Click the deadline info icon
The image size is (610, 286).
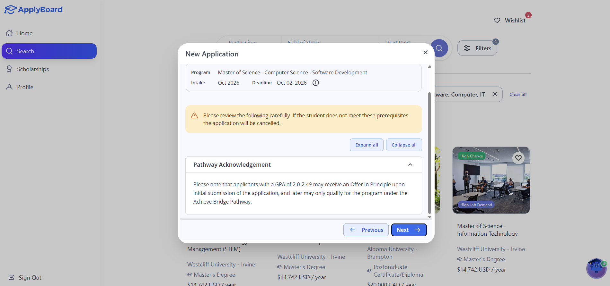[x=316, y=83]
